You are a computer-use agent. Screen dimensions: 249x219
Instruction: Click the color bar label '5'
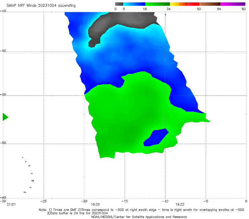click(124, 9)
